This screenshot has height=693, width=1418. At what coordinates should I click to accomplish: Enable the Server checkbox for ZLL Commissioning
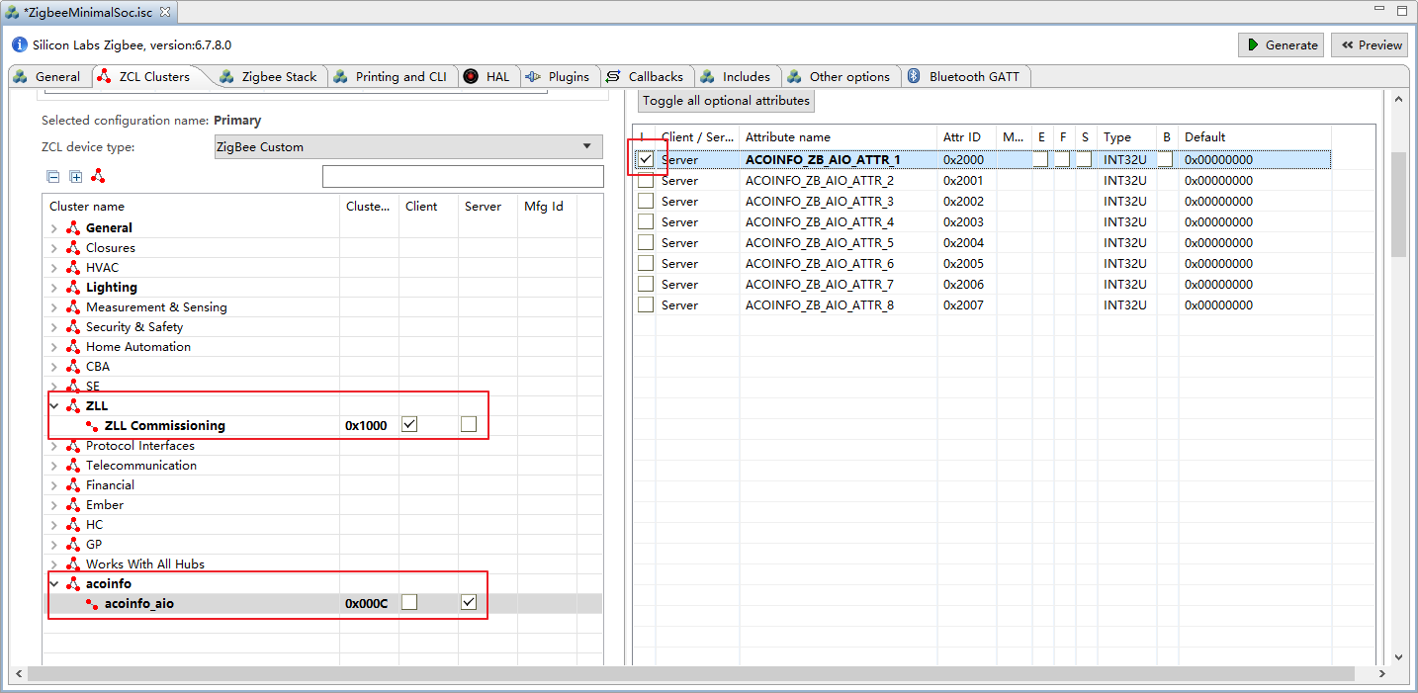point(469,425)
